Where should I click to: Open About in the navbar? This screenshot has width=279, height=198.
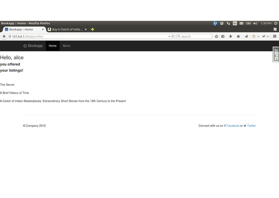(x=66, y=46)
